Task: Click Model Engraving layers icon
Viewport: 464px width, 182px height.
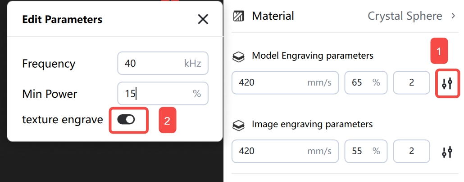Action: (238, 56)
